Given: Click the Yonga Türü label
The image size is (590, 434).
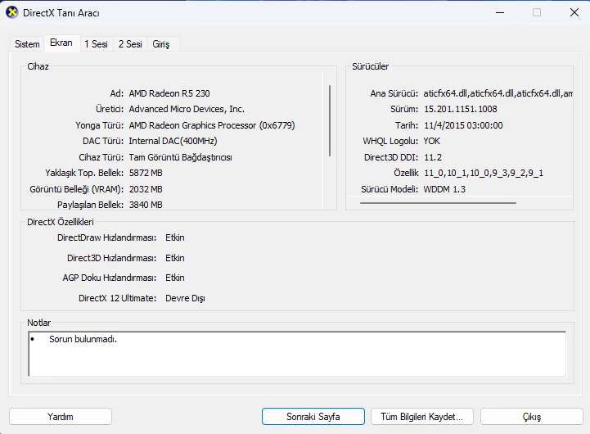Looking at the screenshot, I should coord(99,125).
